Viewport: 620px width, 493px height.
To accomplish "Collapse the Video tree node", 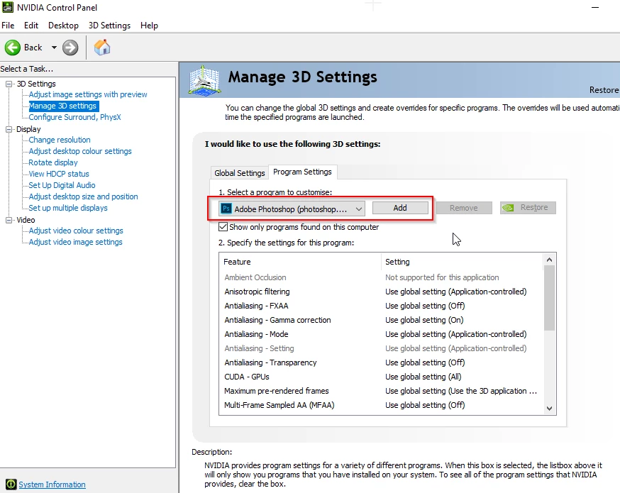I will (x=9, y=220).
